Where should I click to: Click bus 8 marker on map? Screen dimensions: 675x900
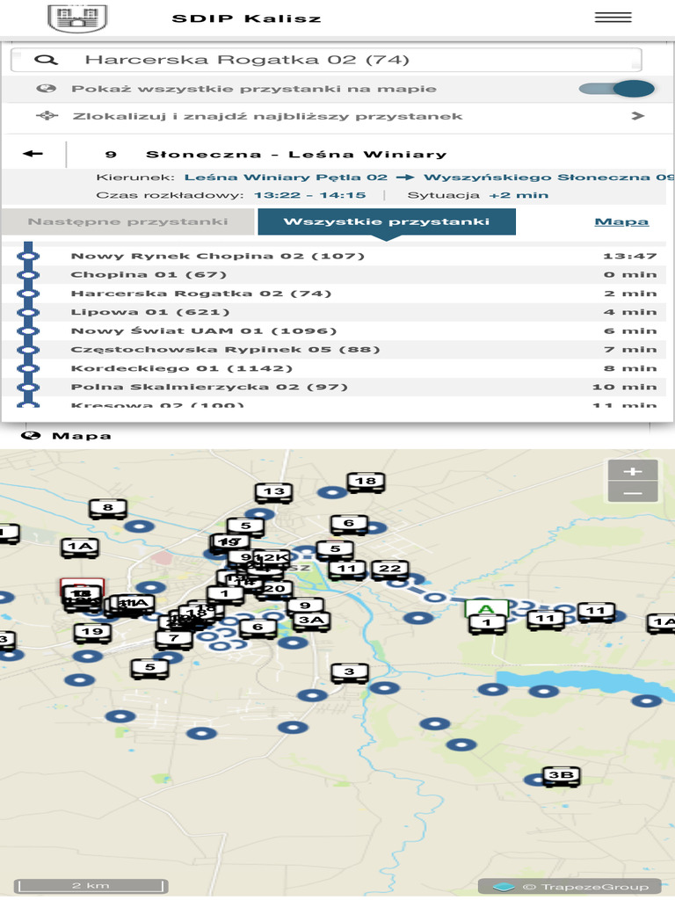coord(107,508)
